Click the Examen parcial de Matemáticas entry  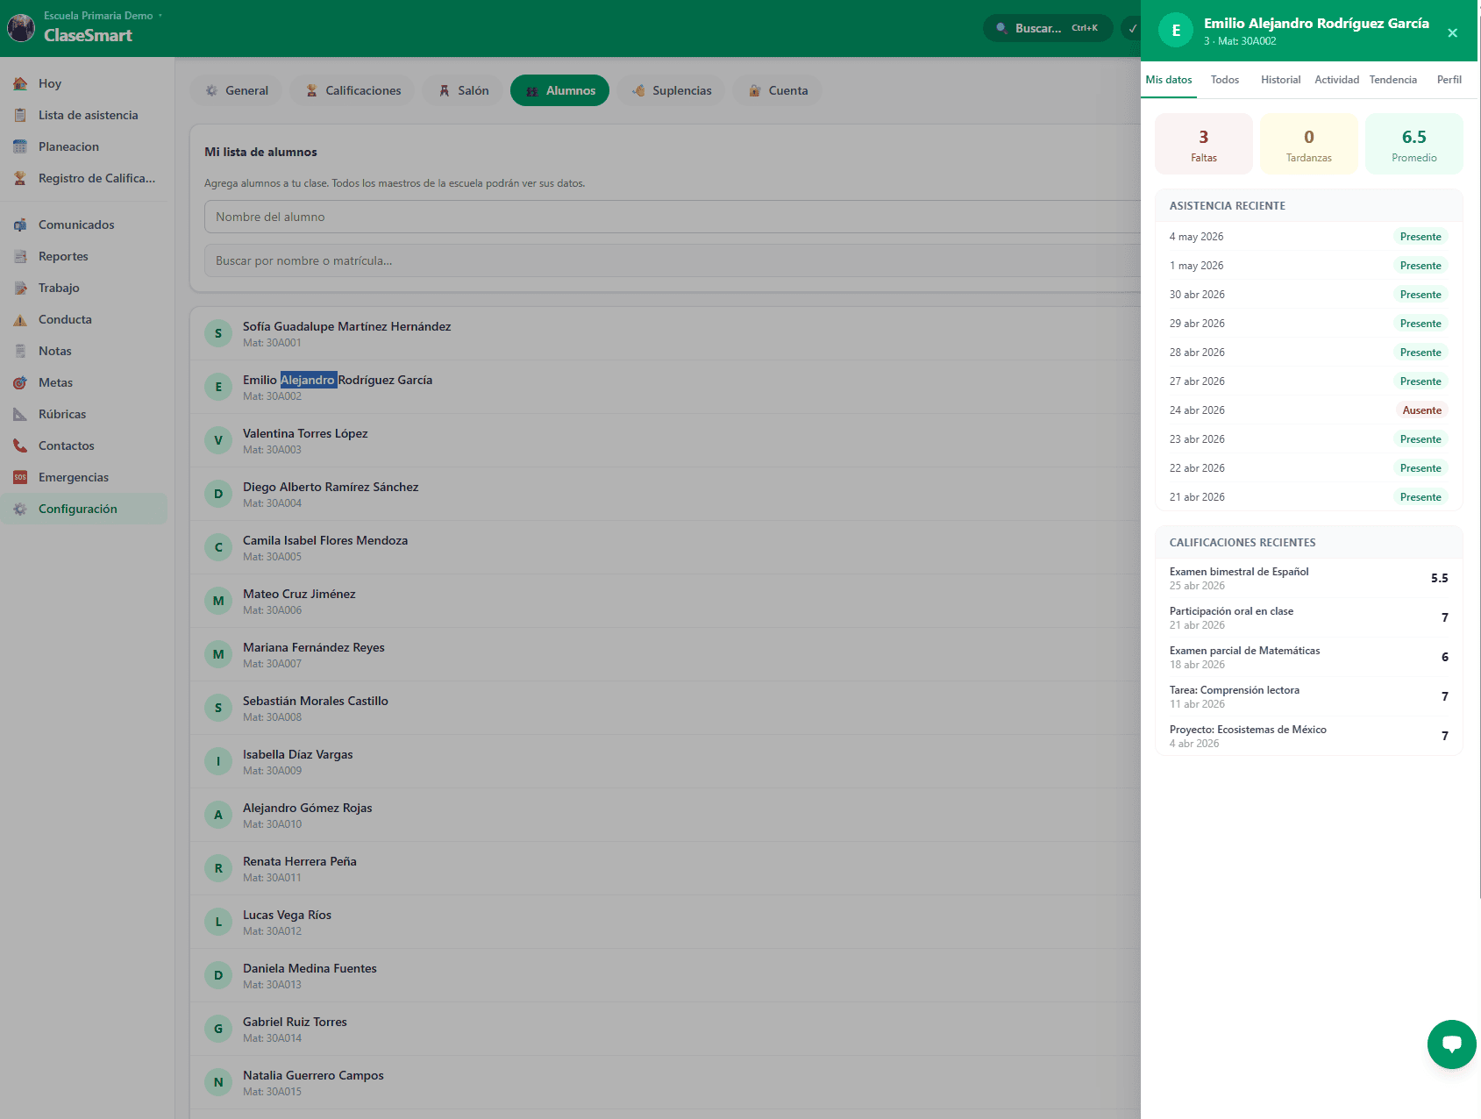tap(1309, 657)
